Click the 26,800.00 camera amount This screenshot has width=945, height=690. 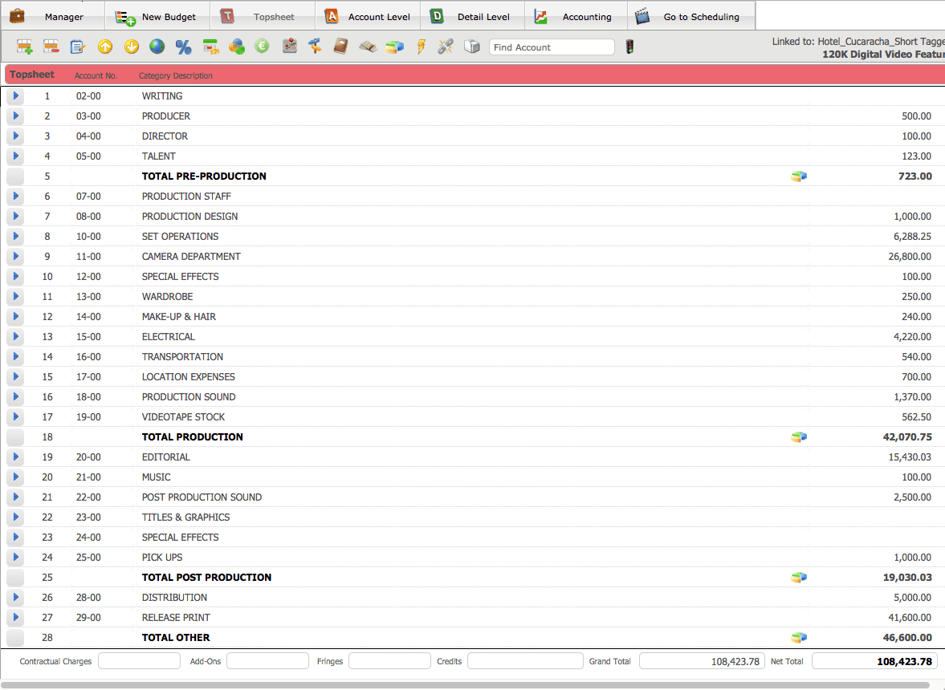coord(910,257)
